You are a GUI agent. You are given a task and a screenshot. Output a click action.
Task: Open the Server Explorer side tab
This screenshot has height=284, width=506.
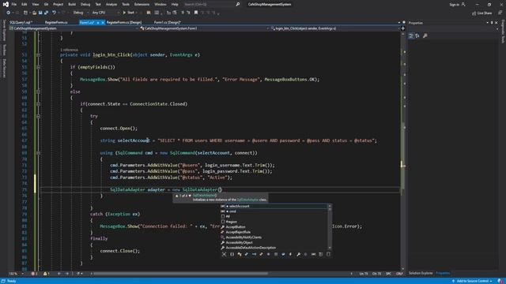coord(4,30)
